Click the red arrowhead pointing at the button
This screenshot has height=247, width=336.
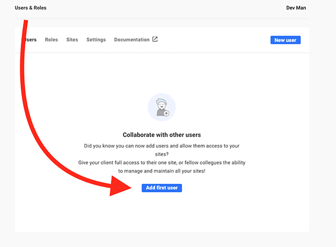coord(119,186)
